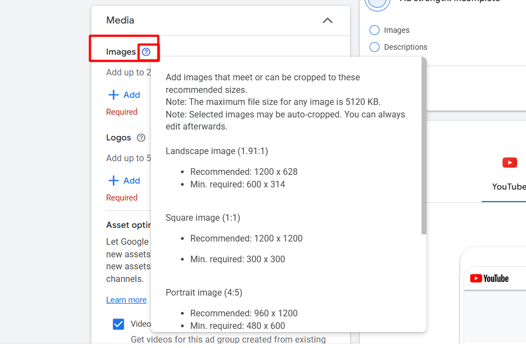Viewport: 526px width, 348px height.
Task: Click the plus icon under Logos
Action: (x=114, y=180)
